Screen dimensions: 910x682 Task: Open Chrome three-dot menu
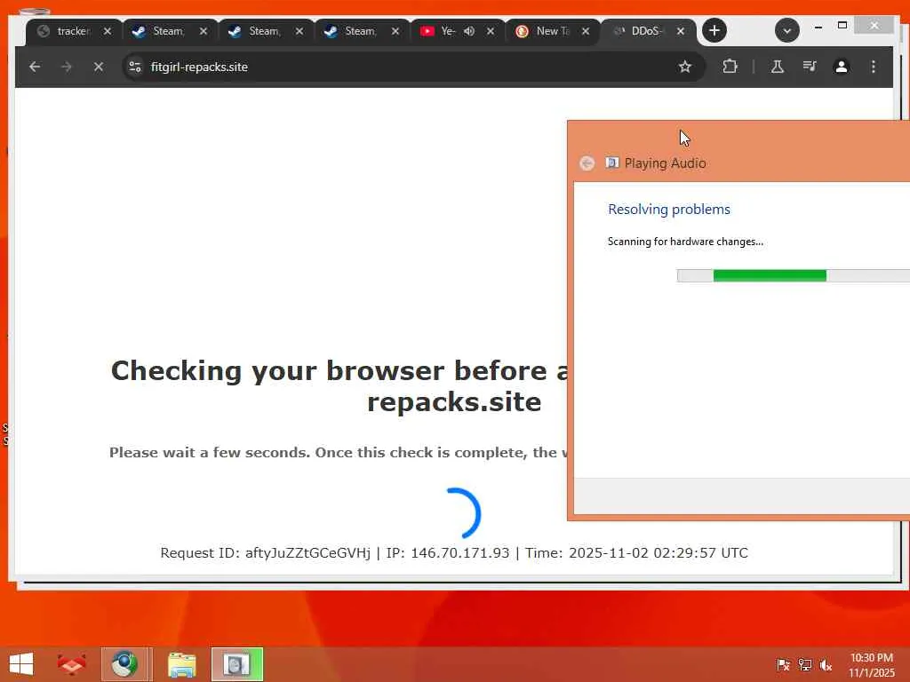(x=873, y=67)
